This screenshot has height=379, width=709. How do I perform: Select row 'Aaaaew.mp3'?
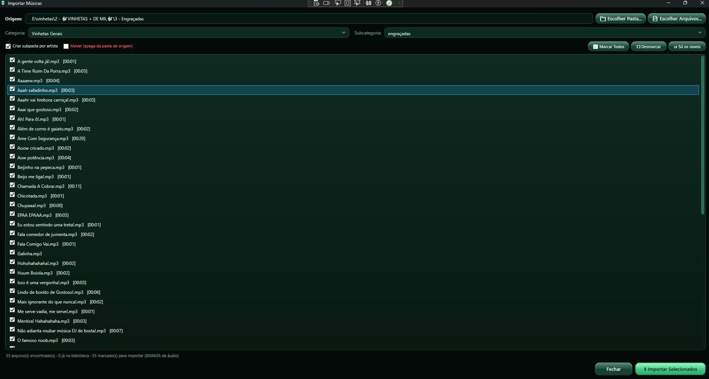(x=353, y=80)
